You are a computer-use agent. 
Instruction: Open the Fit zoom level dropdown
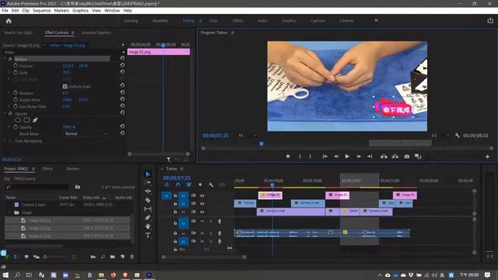click(x=247, y=135)
